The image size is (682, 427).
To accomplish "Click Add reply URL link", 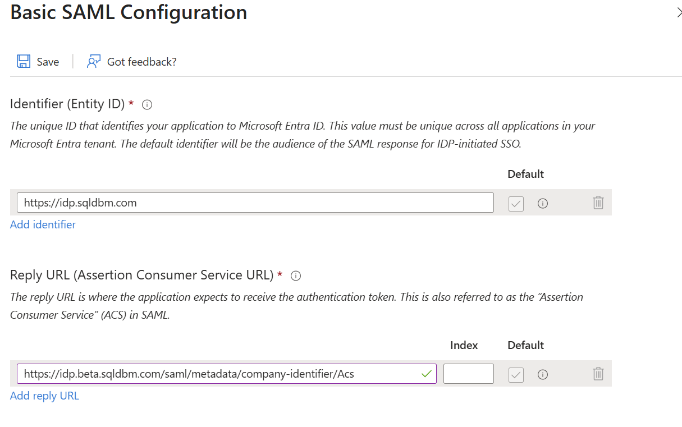I will coord(44,396).
